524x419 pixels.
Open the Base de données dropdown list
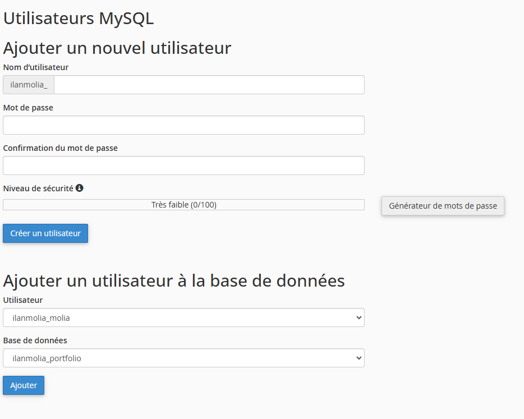[x=183, y=358]
